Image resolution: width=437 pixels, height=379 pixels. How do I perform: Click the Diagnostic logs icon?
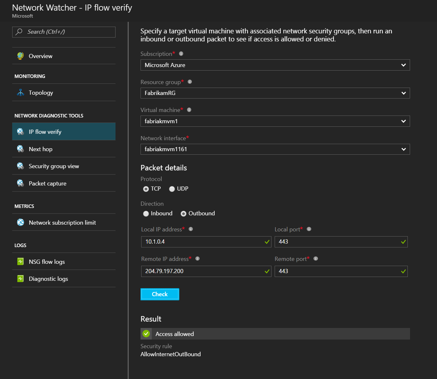(x=21, y=279)
